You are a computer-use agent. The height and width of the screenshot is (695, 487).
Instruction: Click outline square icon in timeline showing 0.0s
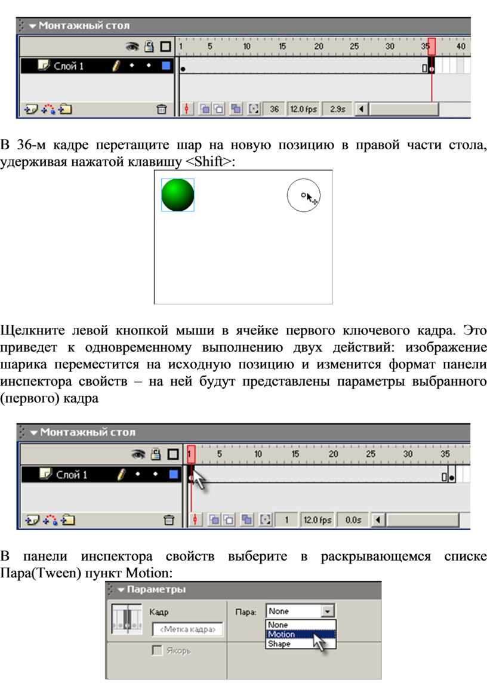tap(173, 454)
